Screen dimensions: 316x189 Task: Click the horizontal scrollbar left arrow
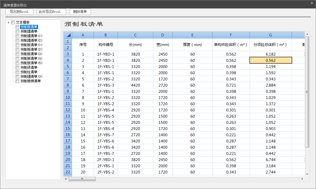coord(66,179)
